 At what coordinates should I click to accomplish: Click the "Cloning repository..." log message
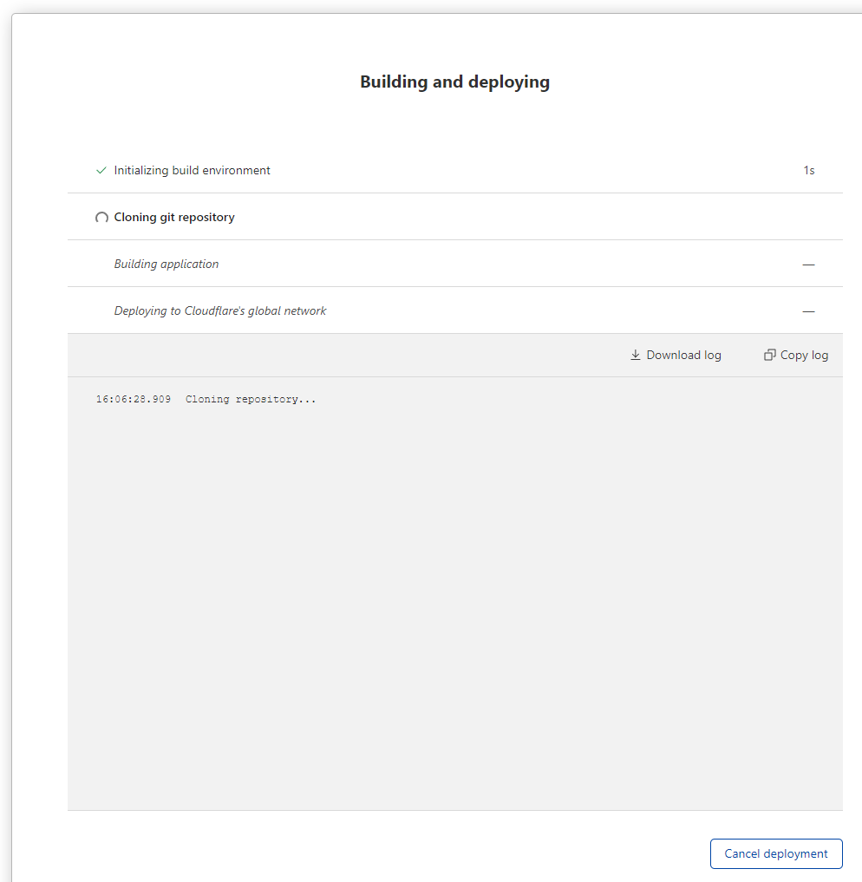tap(251, 400)
